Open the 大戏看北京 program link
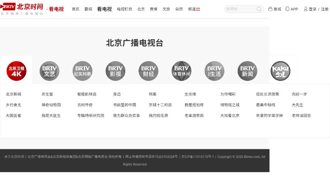330x185 pixels. pos(230,116)
